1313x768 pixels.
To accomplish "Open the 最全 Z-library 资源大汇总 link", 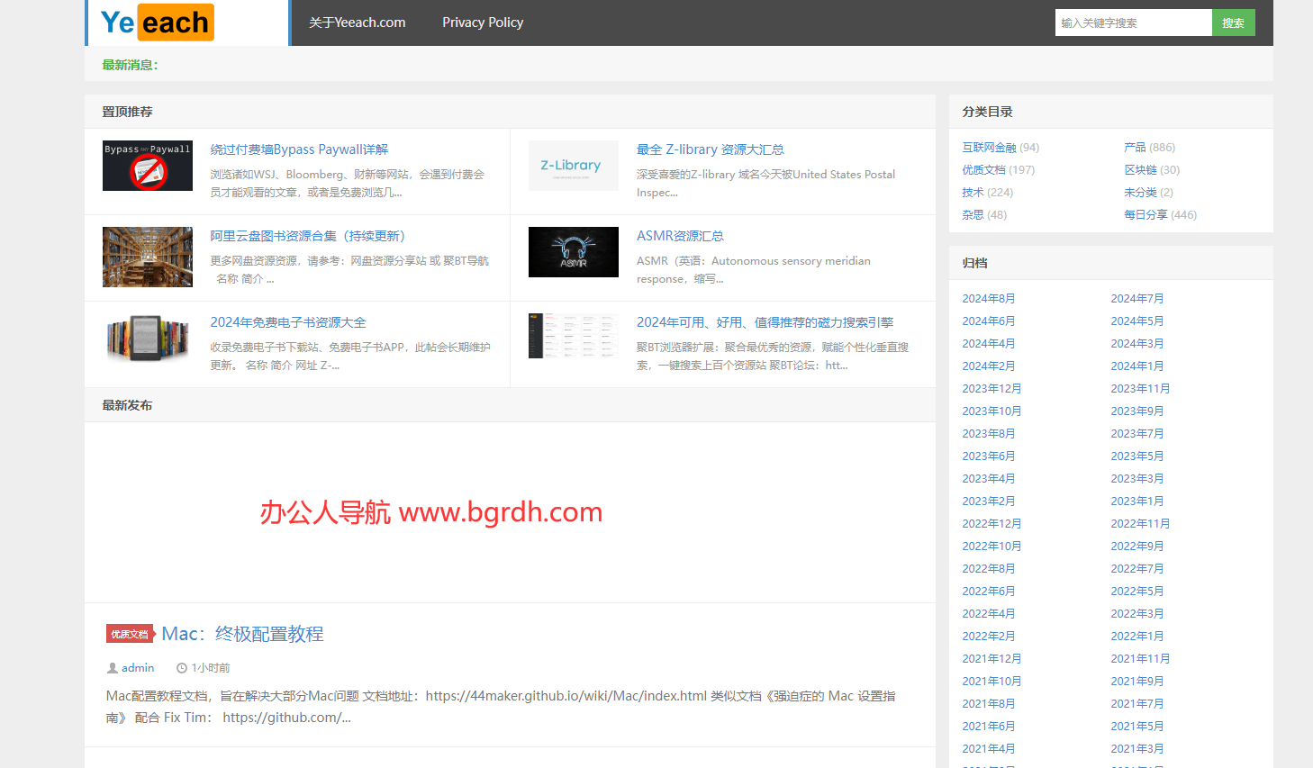I will (710, 149).
